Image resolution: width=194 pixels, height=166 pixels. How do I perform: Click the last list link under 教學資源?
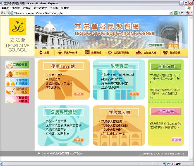point(110,88)
